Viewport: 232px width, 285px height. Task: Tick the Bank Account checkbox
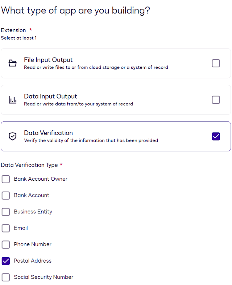pyautogui.click(x=6, y=196)
